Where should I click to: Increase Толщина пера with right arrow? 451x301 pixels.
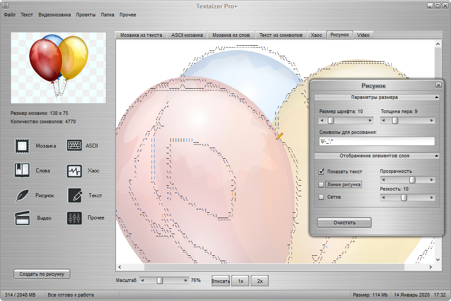point(432,121)
